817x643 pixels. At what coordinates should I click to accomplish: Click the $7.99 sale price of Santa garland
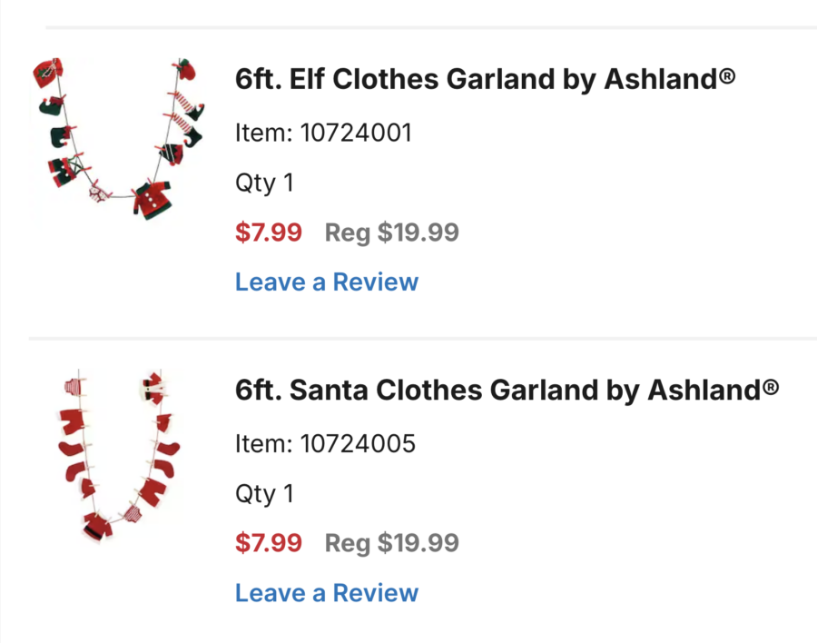point(269,543)
